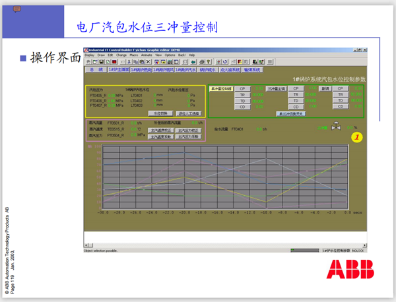Go to the 点火油系统 tab
Screen dimensions: 396x302
coord(230,69)
